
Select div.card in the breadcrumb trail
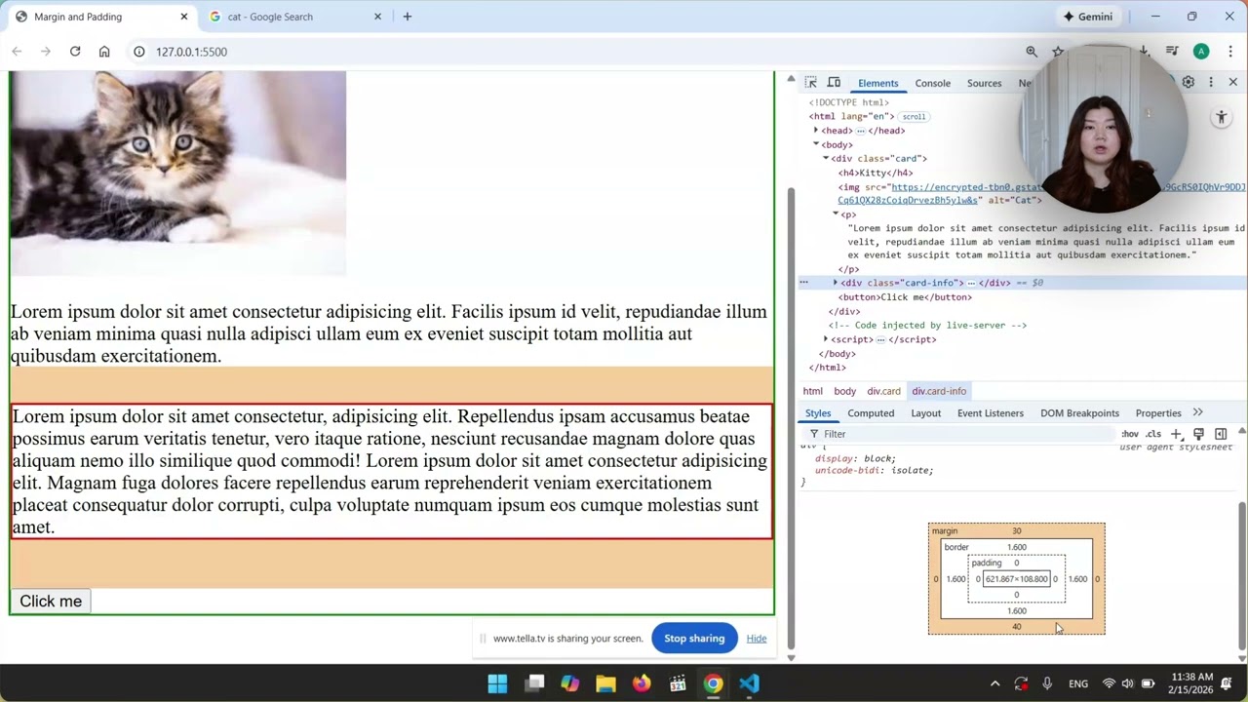(x=883, y=391)
